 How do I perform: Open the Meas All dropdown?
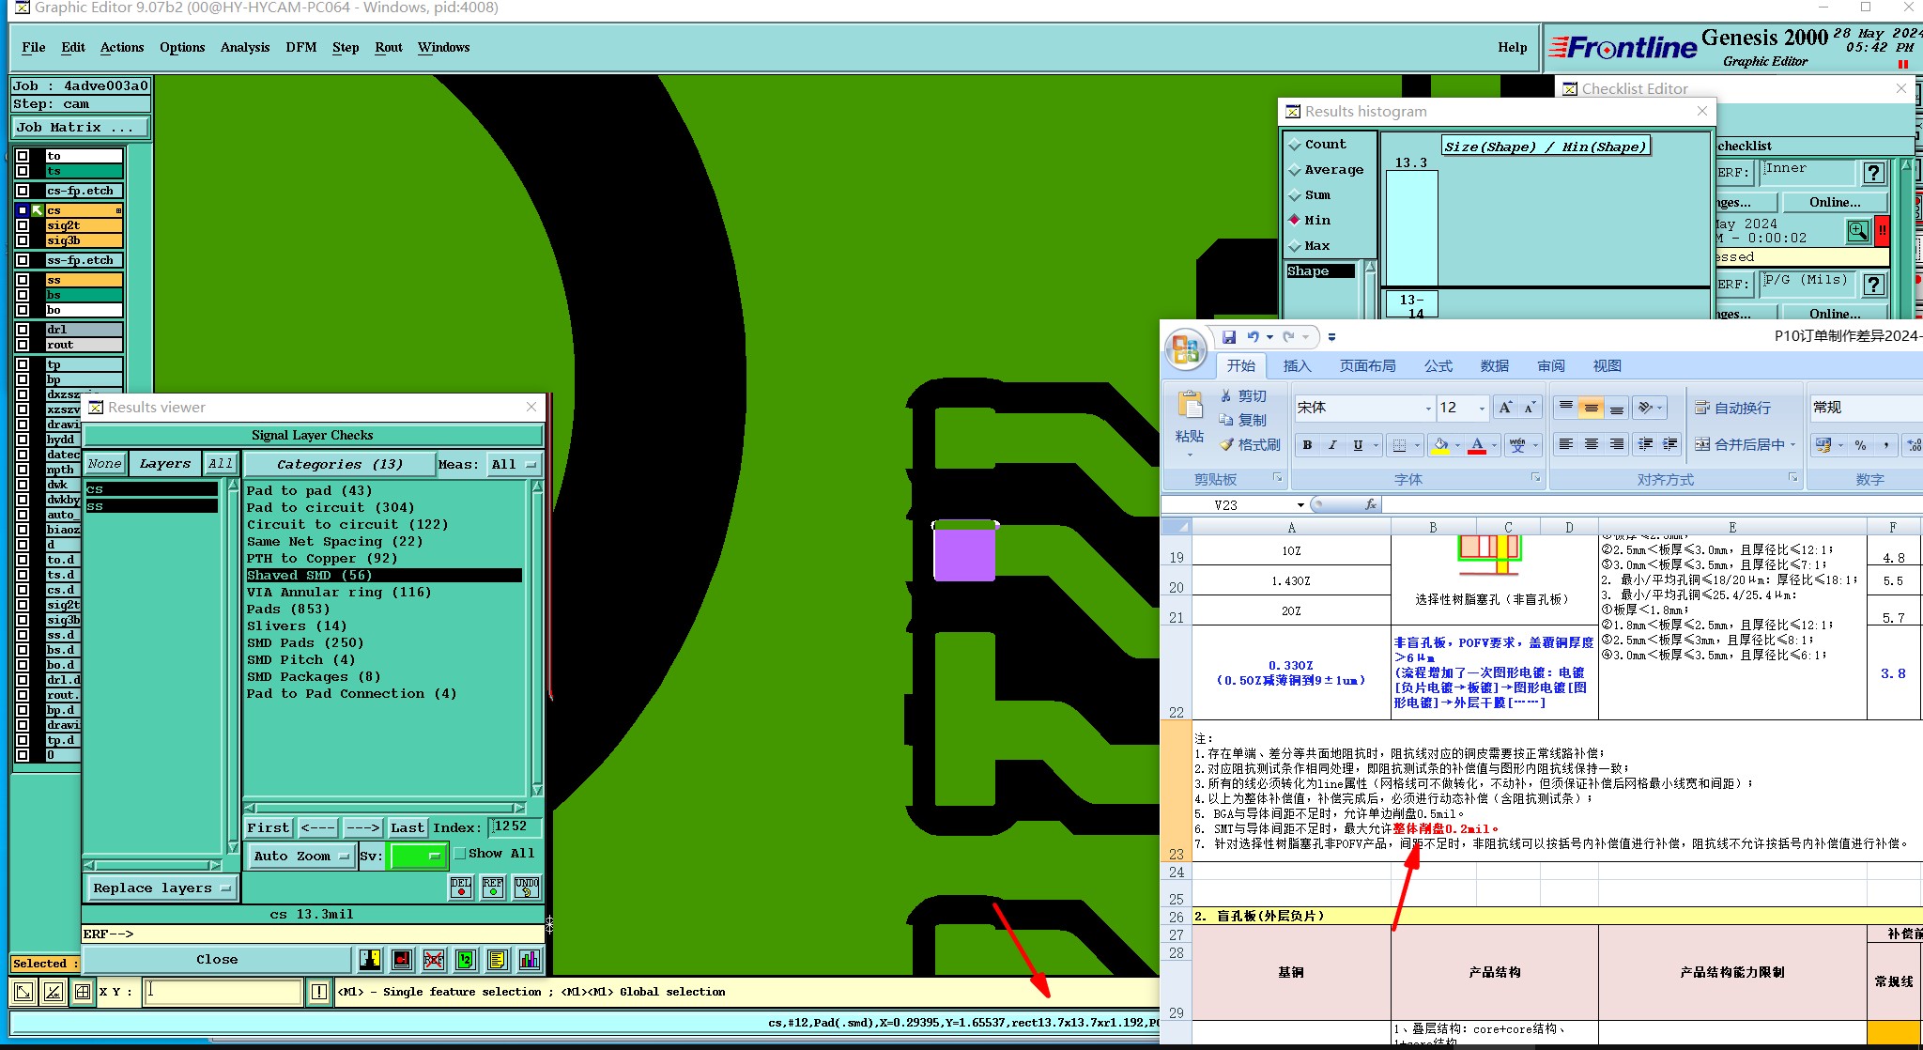click(515, 464)
